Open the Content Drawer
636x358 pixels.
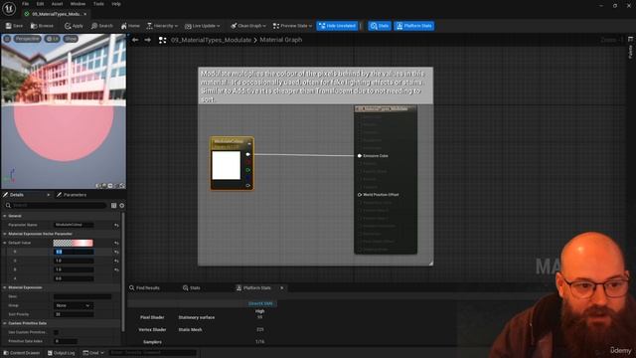click(22, 353)
